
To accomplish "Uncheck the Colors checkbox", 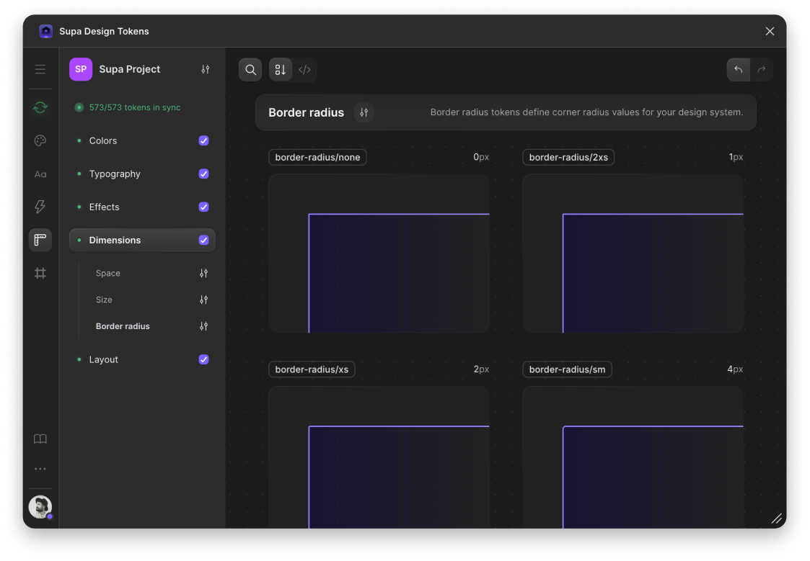I will [x=203, y=140].
